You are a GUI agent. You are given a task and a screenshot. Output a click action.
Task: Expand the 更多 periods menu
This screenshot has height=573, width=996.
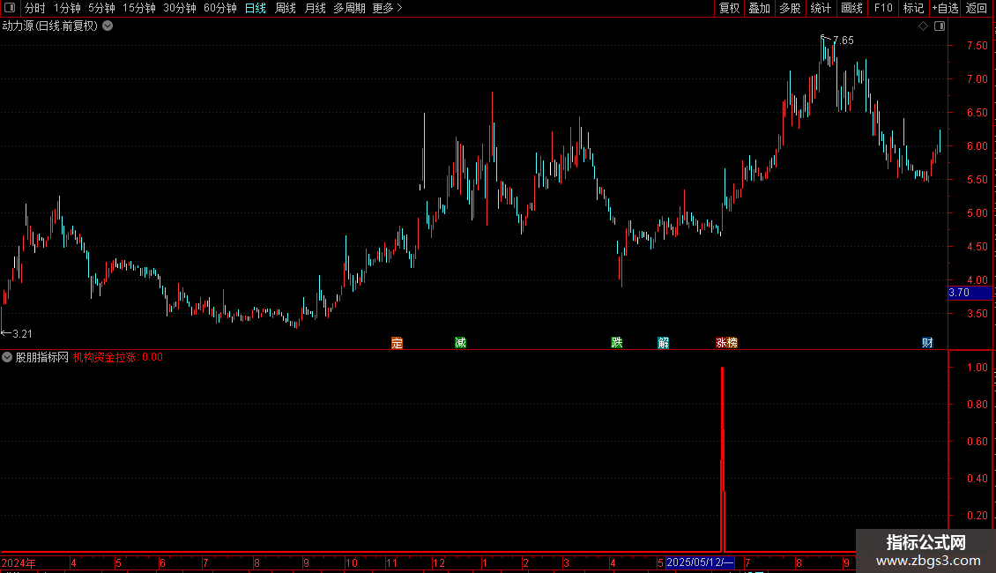pos(388,8)
